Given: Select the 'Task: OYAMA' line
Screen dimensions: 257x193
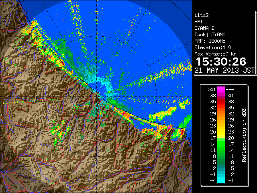Looking at the screenshot, I should (x=210, y=35).
